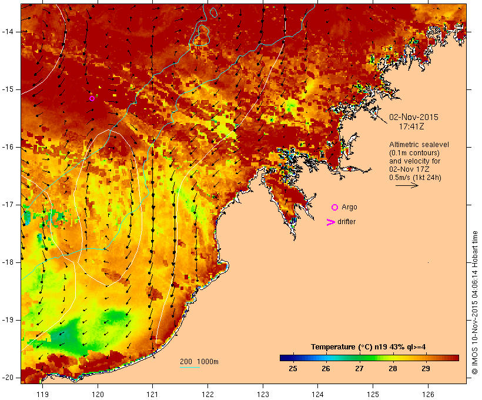Click latitude axis label -17
Screen dimensions: 482x400
[8, 205]
